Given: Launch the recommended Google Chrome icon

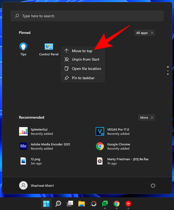Looking at the screenshot, I should pos(100,146).
